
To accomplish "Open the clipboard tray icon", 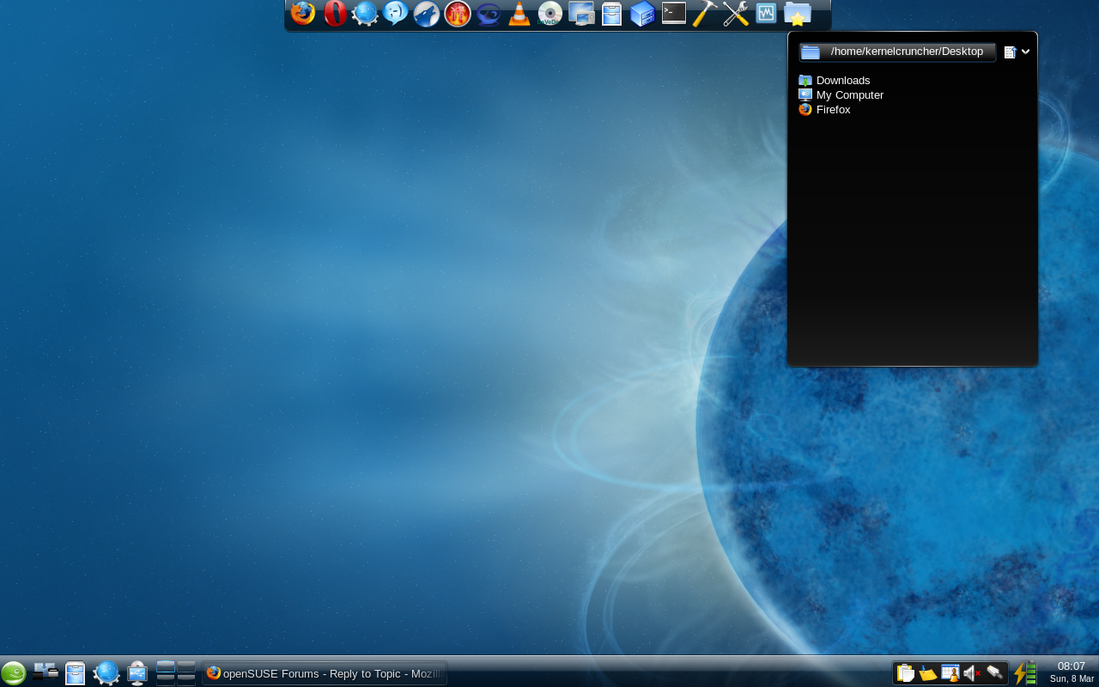I will (x=905, y=673).
